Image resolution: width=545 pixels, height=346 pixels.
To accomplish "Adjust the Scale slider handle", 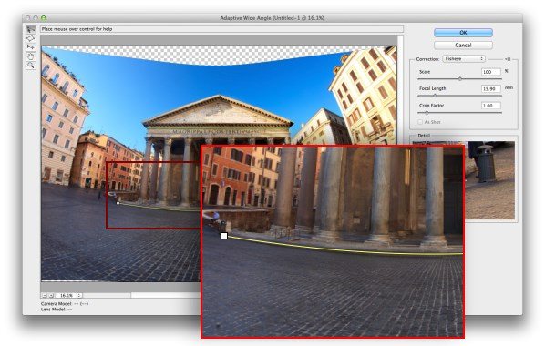I will (x=460, y=79).
